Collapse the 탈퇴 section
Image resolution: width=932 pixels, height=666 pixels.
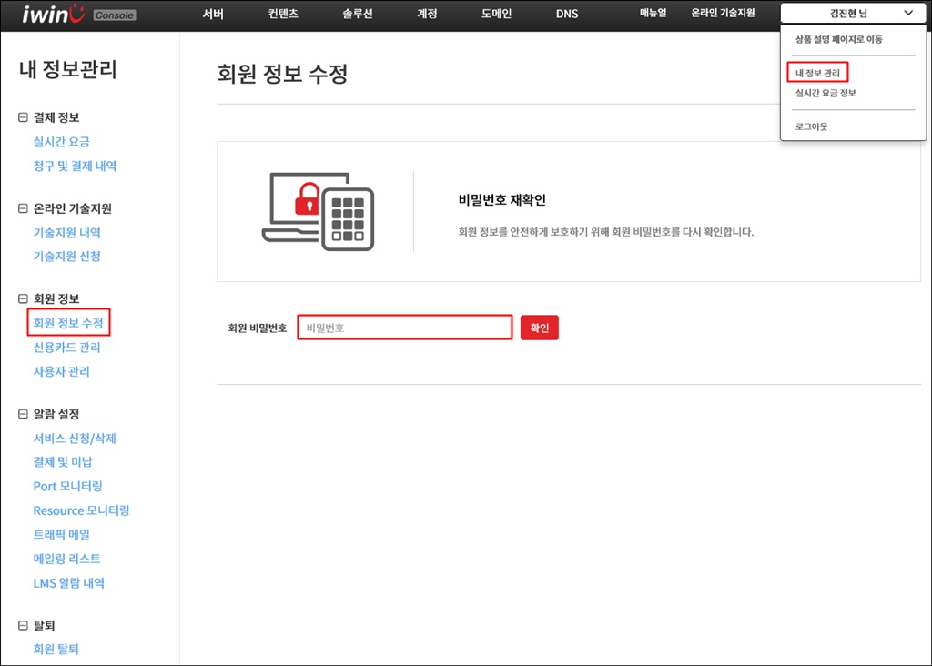click(x=23, y=626)
